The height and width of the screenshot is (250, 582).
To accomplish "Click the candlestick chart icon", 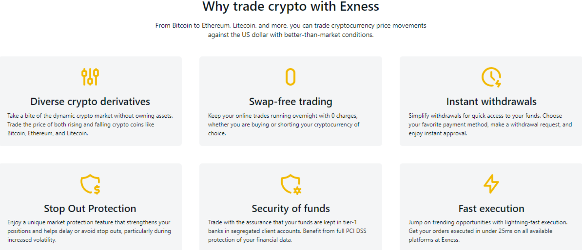I will tap(90, 77).
